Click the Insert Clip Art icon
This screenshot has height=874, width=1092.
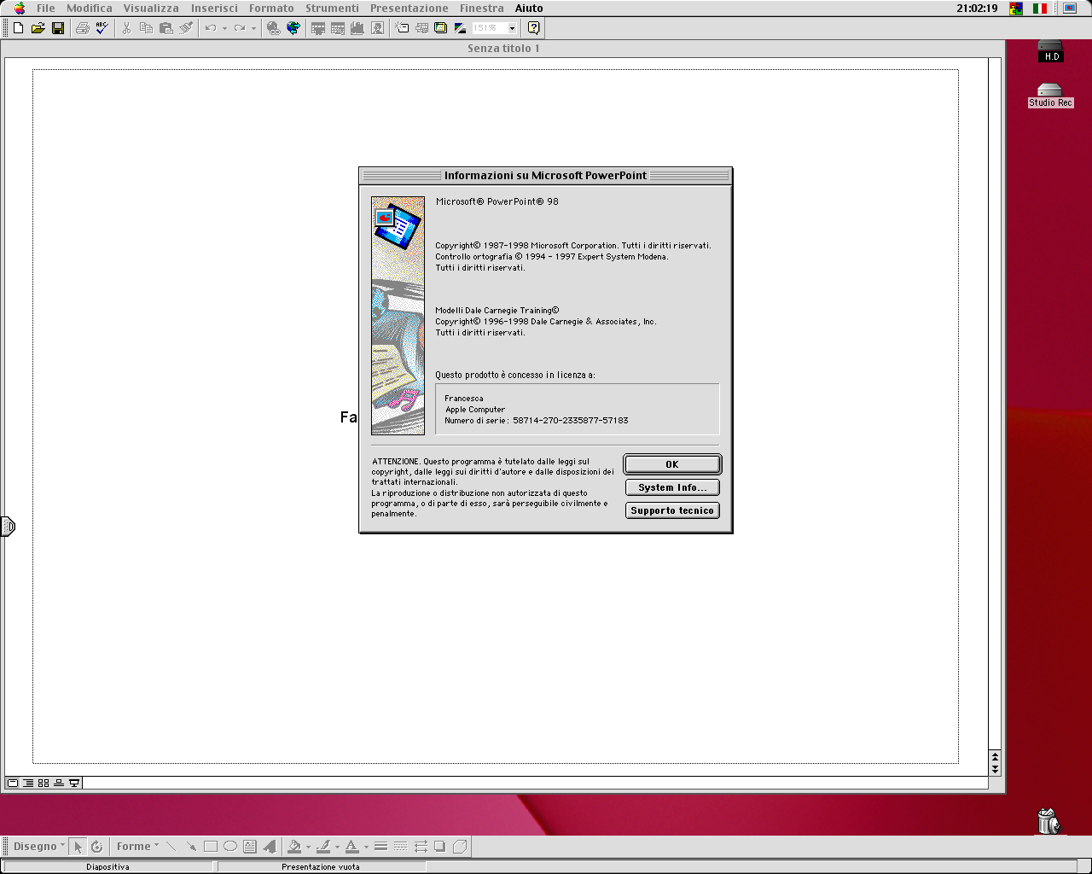[377, 28]
